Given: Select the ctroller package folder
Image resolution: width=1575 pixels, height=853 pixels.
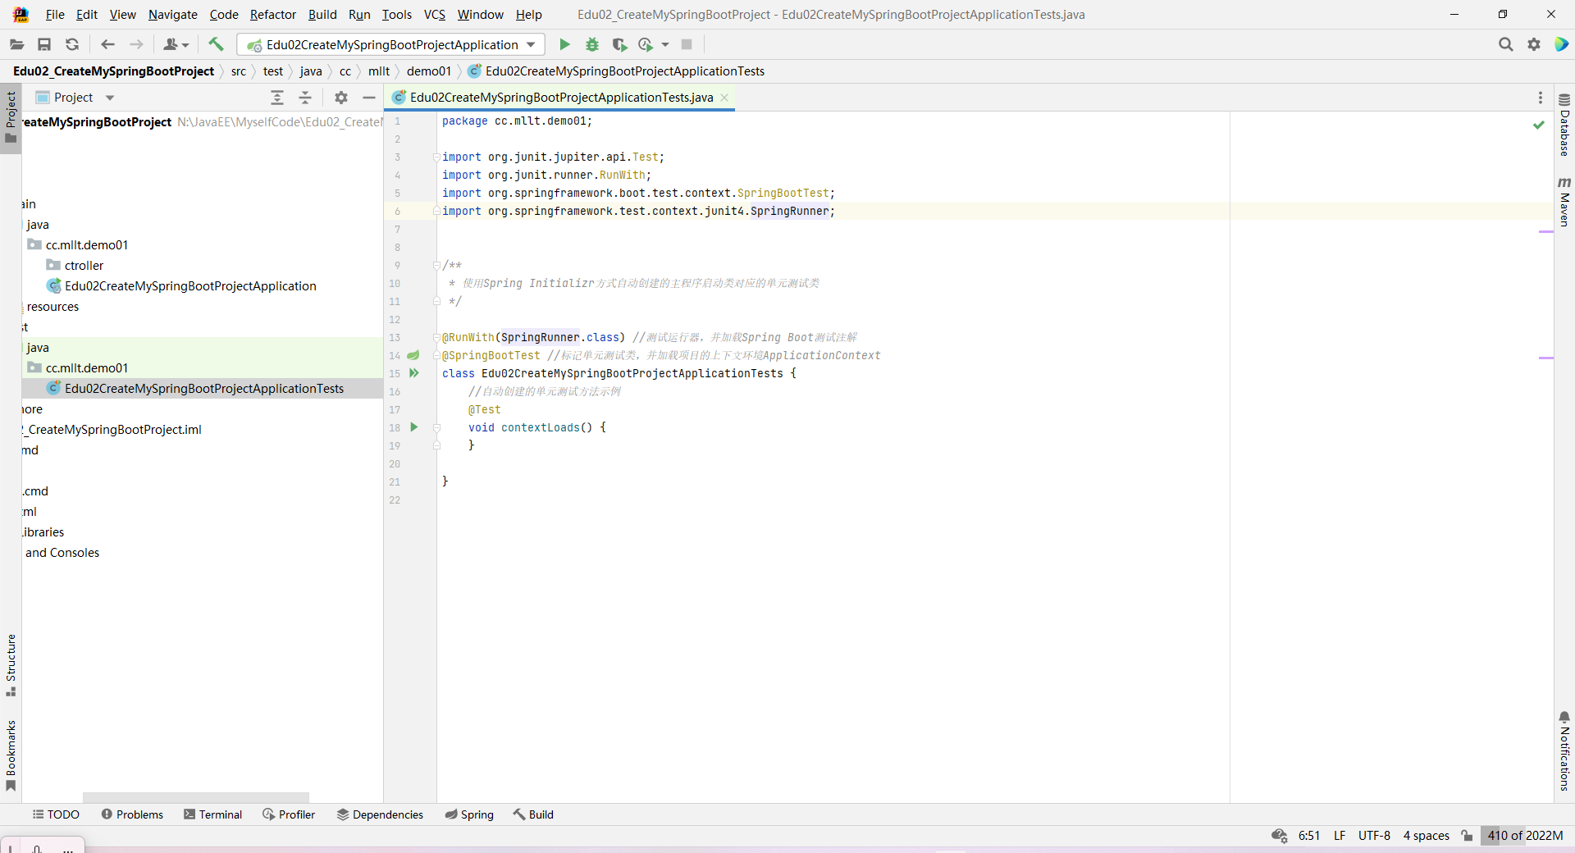Looking at the screenshot, I should click(84, 266).
